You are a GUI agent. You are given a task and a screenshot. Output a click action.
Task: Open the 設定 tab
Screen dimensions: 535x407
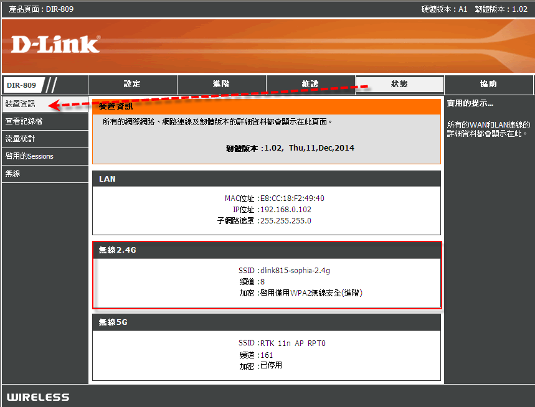click(x=132, y=85)
